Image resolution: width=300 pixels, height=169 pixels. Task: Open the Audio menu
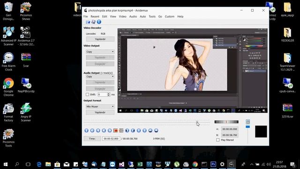click(133, 16)
